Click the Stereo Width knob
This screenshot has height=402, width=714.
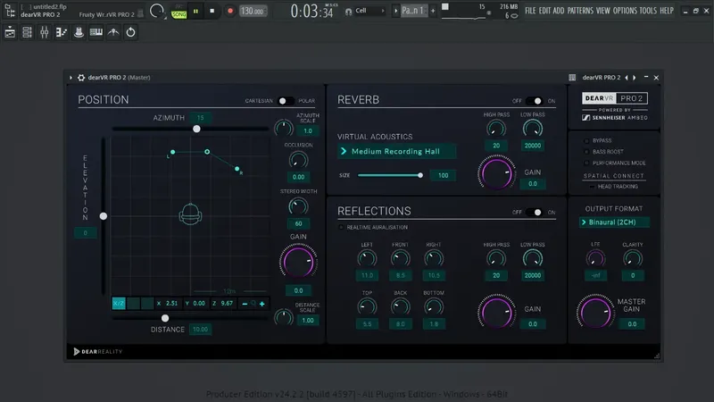298,206
